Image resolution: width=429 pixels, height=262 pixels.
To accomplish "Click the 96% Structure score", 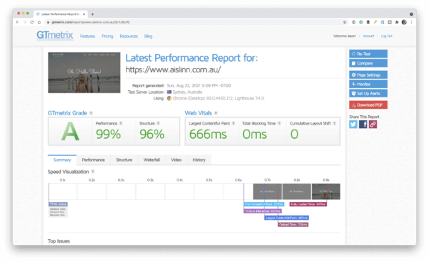I will [x=152, y=135].
